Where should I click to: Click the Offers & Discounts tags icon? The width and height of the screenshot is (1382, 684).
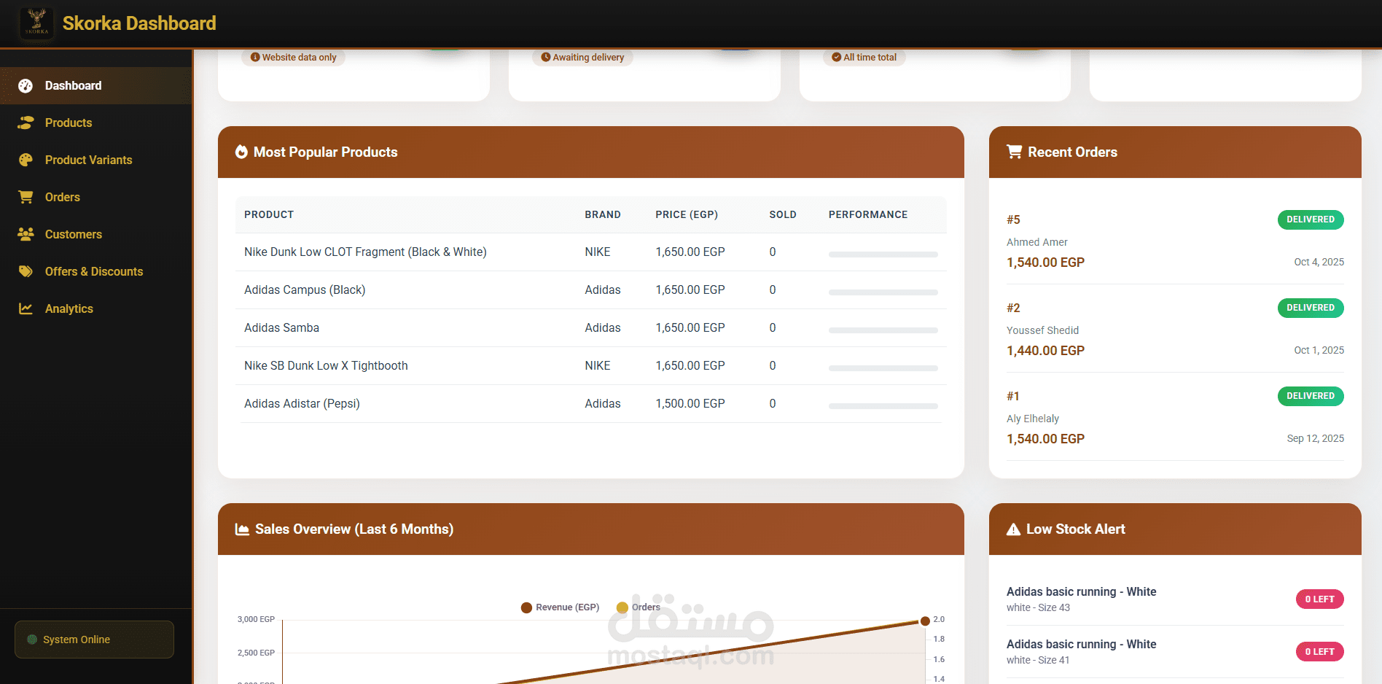pyautogui.click(x=26, y=271)
